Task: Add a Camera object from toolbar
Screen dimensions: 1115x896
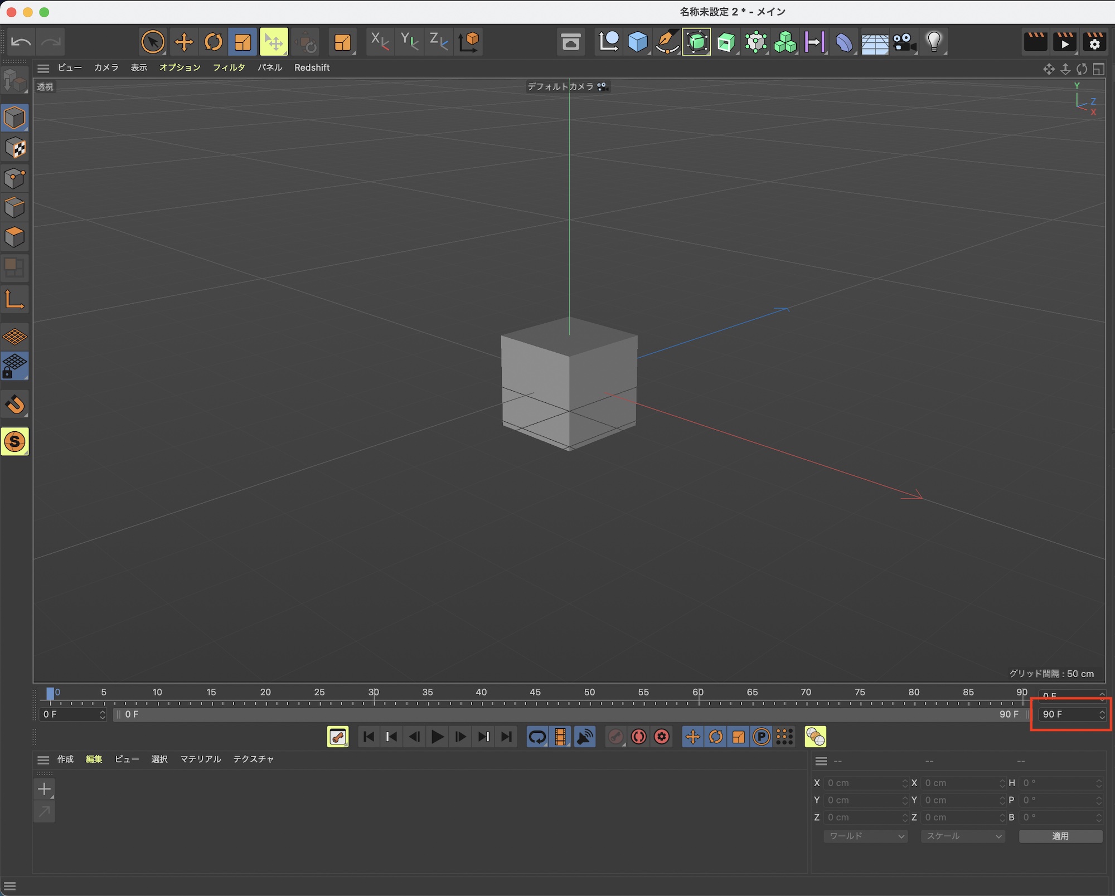Action: click(904, 42)
